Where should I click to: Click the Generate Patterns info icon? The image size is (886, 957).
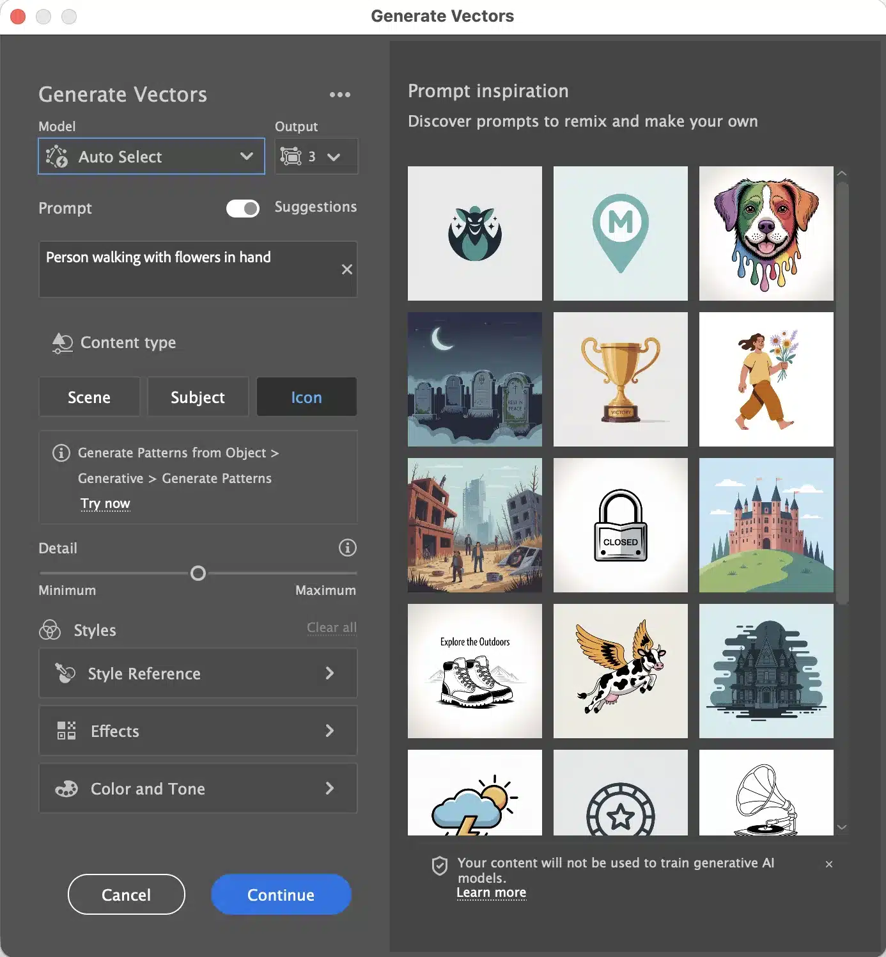click(61, 453)
